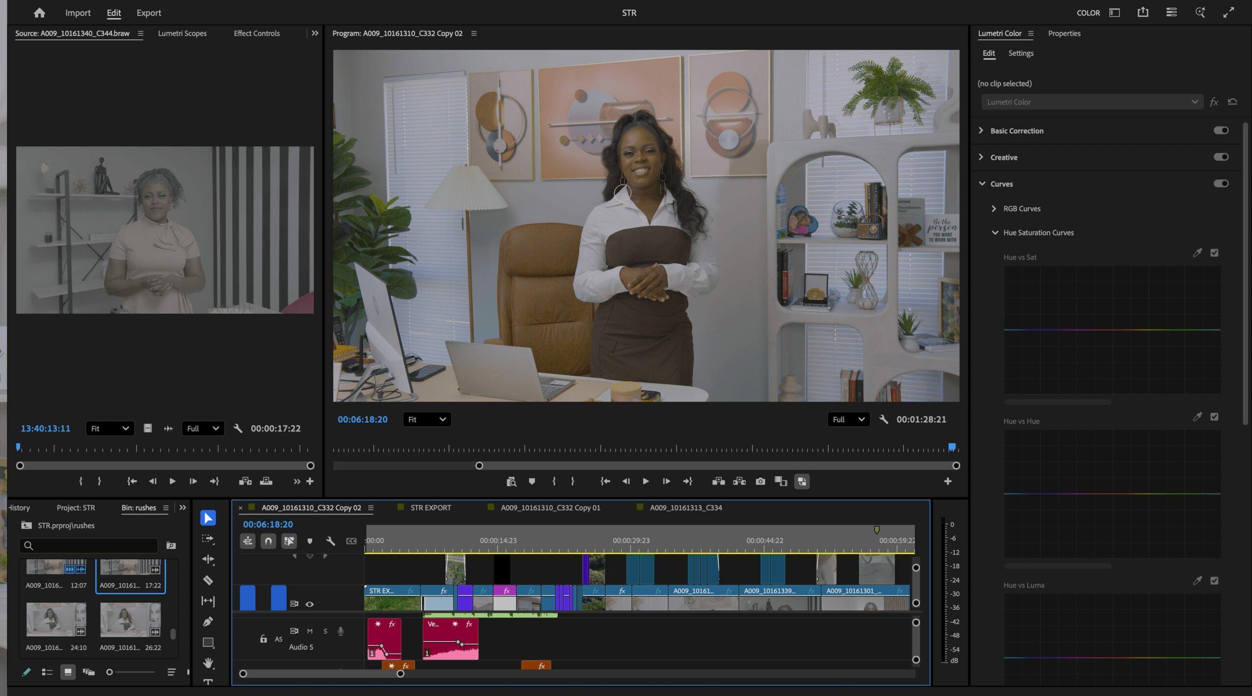Click the bin thumbnail zoom slider
1252x696 pixels.
pos(109,672)
